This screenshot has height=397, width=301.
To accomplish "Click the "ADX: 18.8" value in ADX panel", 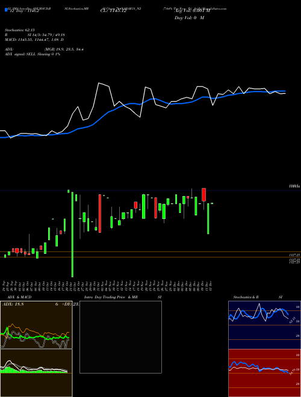I will tap(13, 304).
